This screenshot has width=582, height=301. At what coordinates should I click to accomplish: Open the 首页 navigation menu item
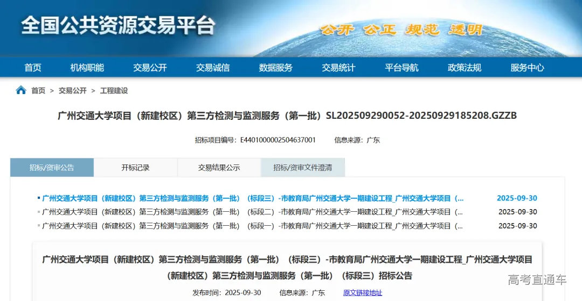tap(33, 67)
